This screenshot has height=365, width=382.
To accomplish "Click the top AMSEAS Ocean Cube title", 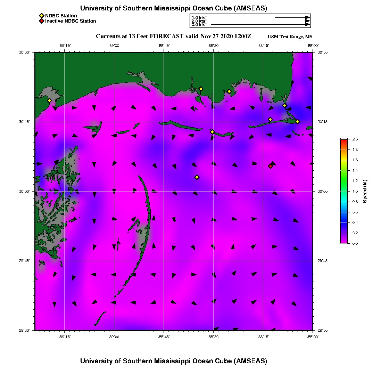I will point(174,8).
